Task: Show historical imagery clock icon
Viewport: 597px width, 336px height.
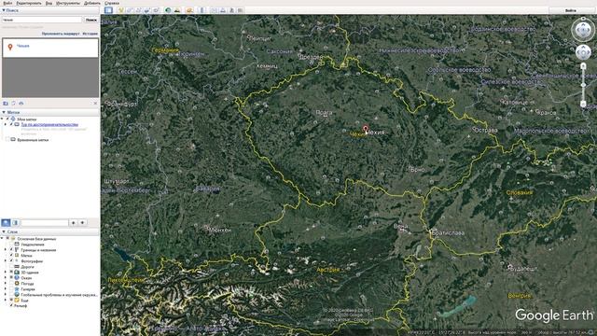Action: point(168,10)
